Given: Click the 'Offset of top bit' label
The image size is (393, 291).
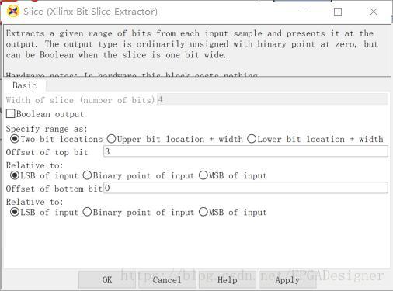Looking at the screenshot, I should pos(47,152).
